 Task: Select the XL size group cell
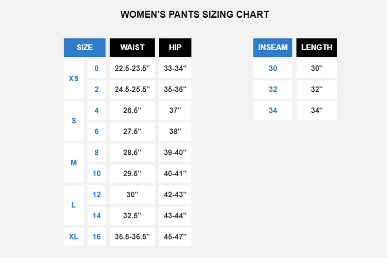pos(74,237)
